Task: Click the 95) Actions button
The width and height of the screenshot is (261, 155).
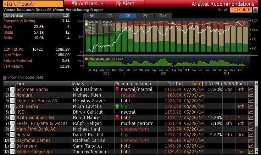Action: [x=84, y=4]
